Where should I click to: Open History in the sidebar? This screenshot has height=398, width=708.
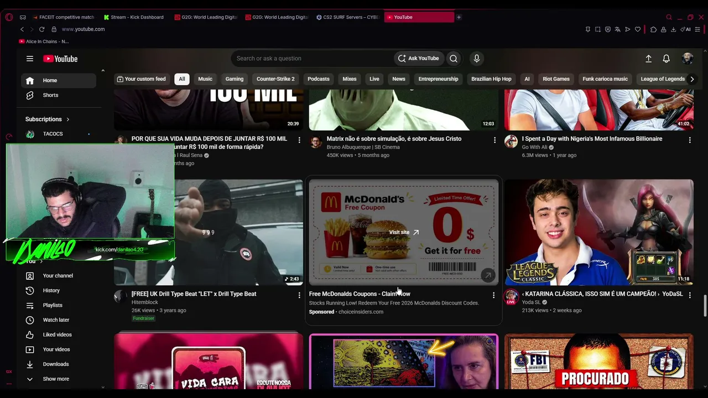click(59, 290)
